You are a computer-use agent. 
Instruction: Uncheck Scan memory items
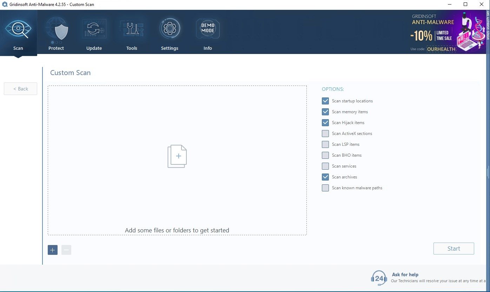coord(325,112)
